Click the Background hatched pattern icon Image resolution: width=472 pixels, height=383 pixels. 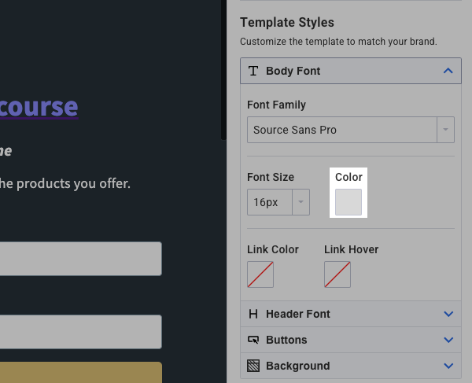point(253,366)
